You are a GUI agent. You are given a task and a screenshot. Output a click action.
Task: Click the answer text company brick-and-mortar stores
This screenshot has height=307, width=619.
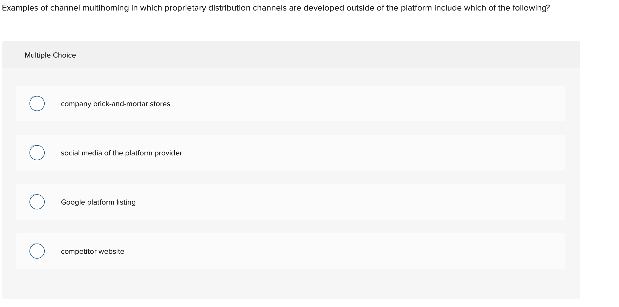click(116, 104)
